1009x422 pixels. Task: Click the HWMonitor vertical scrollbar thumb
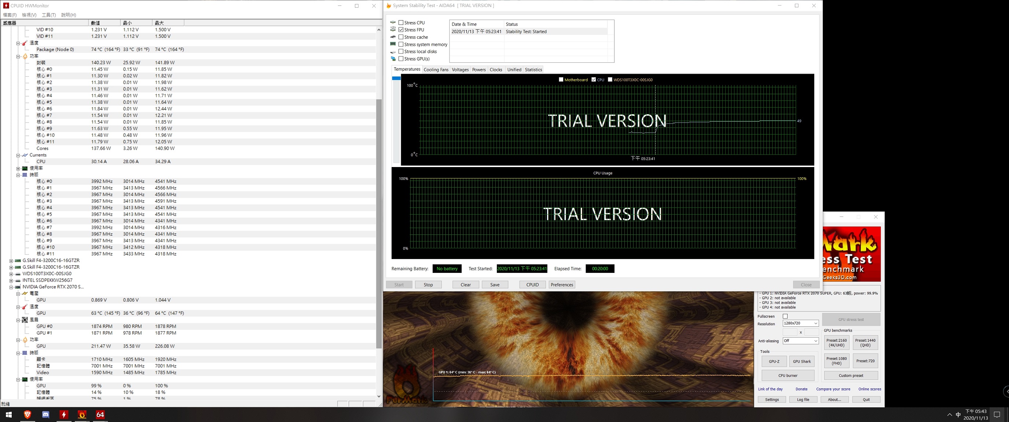coord(379,223)
